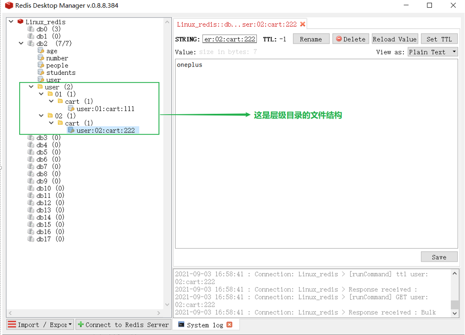Click the tree horizontal scroll-left arrow
This screenshot has height=335, width=465.
[x=11, y=313]
